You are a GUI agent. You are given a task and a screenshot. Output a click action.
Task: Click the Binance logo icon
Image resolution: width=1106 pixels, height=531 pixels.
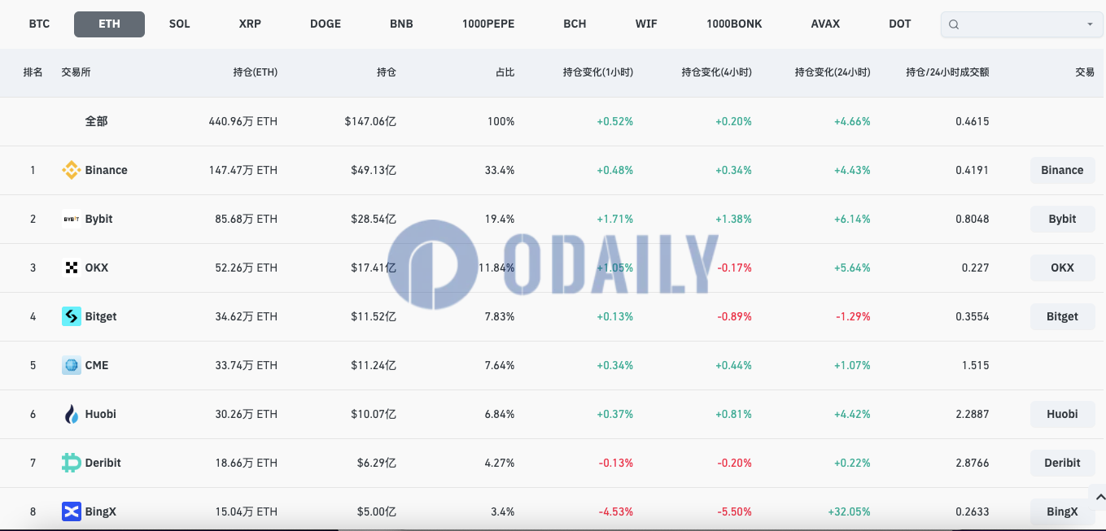click(x=72, y=170)
